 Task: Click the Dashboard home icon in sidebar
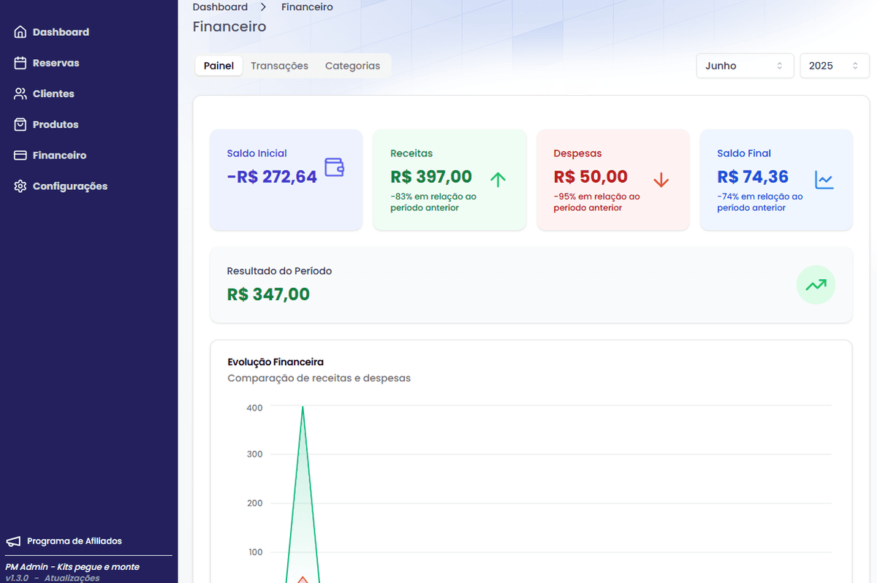click(x=20, y=32)
